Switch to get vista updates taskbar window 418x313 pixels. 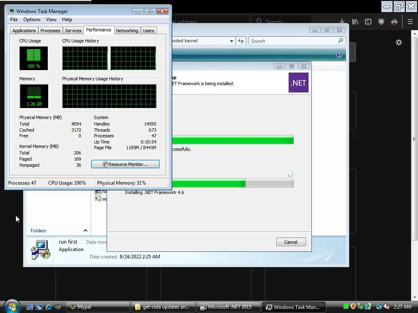point(163,307)
